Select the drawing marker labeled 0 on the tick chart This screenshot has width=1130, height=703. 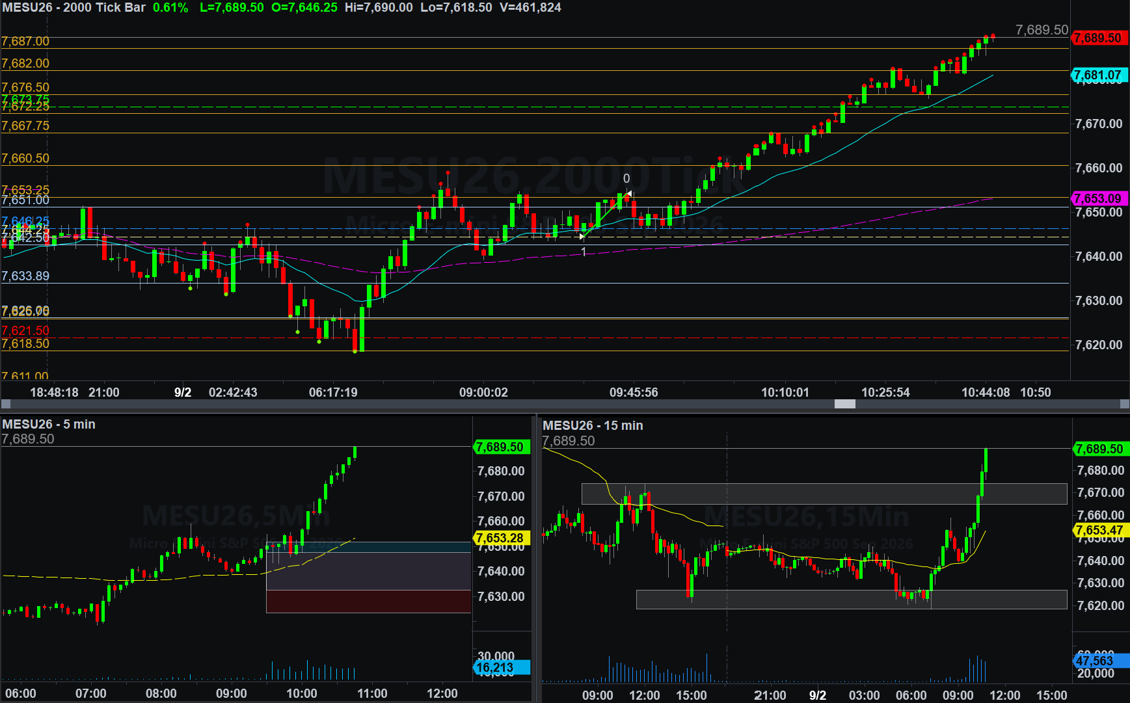(x=626, y=179)
